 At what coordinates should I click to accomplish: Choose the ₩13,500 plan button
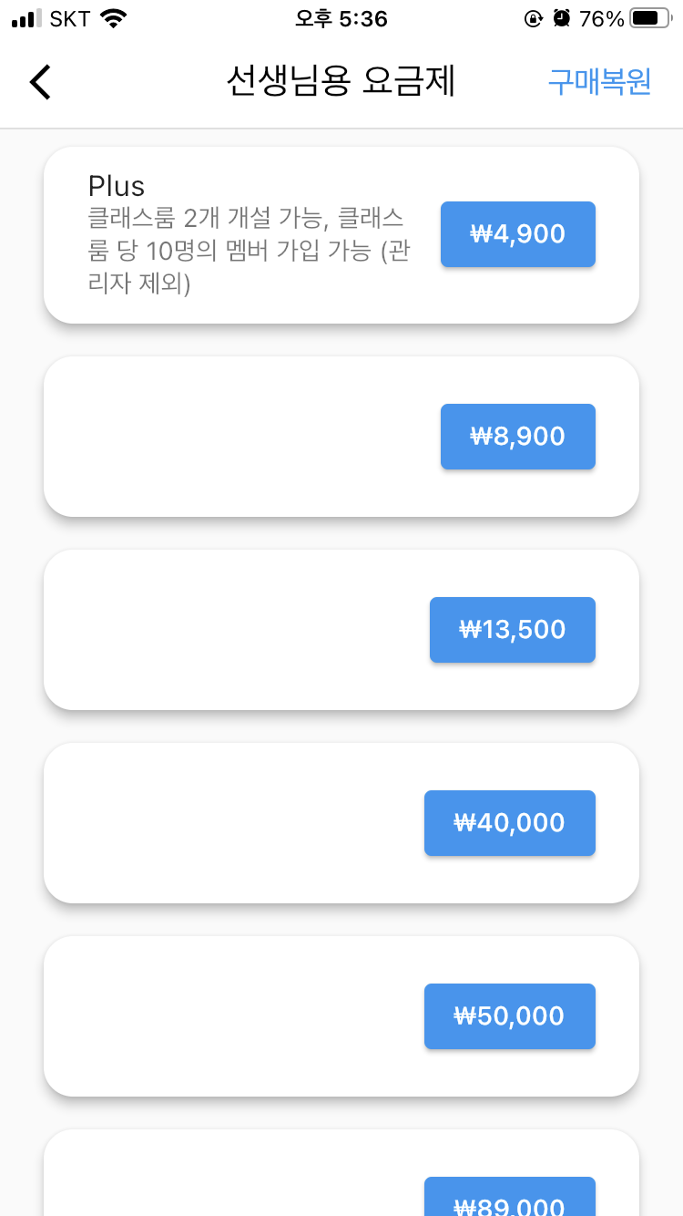tap(513, 630)
